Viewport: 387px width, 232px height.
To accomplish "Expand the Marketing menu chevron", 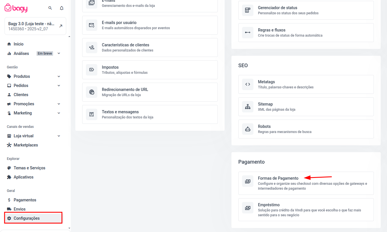I will 59,113.
